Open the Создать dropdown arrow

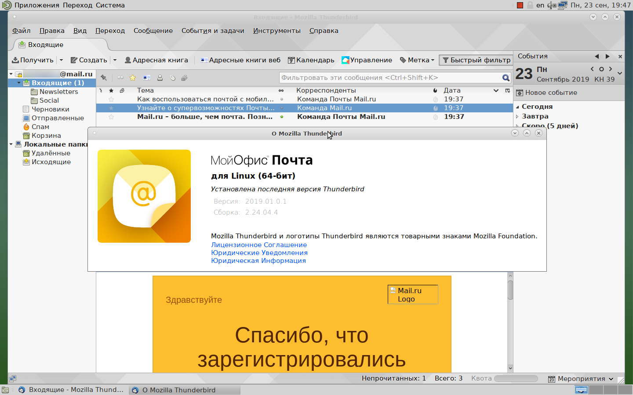pos(115,60)
